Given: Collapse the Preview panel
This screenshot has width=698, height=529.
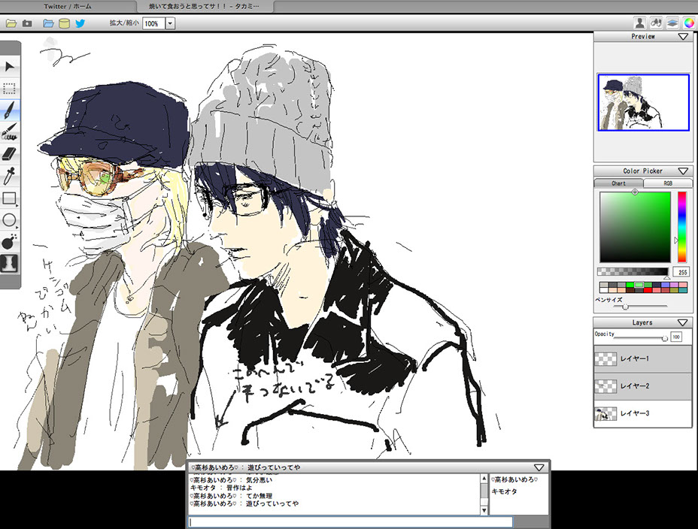Looking at the screenshot, I should (x=683, y=36).
